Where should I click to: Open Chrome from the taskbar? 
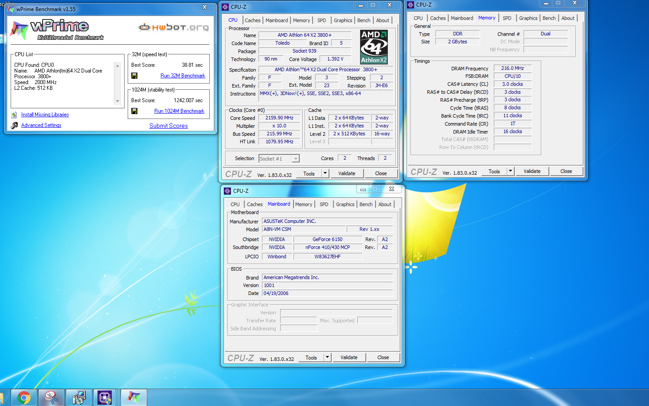24,398
